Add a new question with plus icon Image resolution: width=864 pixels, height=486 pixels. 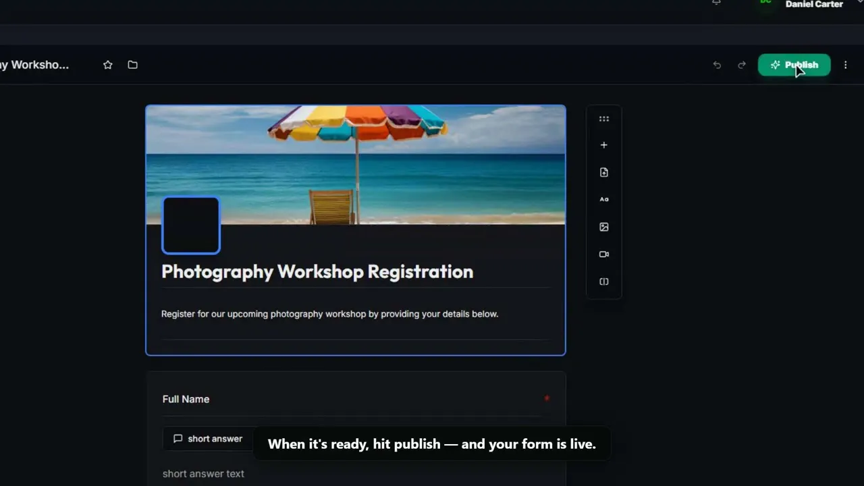604,145
